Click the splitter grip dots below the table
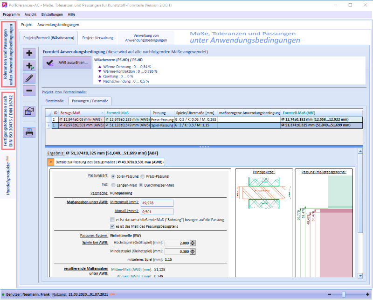This screenshot has height=300, width=373. point(204,147)
